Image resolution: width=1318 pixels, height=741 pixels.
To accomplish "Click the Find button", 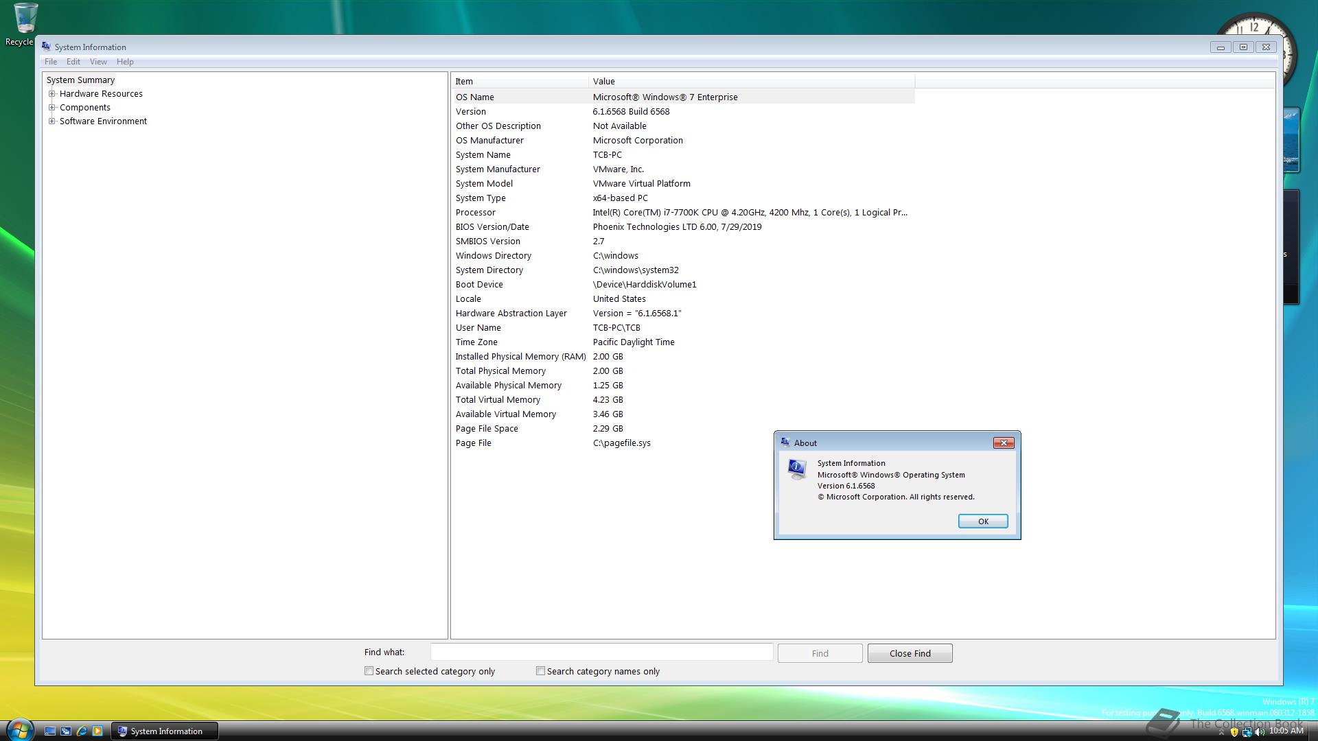I will click(820, 653).
